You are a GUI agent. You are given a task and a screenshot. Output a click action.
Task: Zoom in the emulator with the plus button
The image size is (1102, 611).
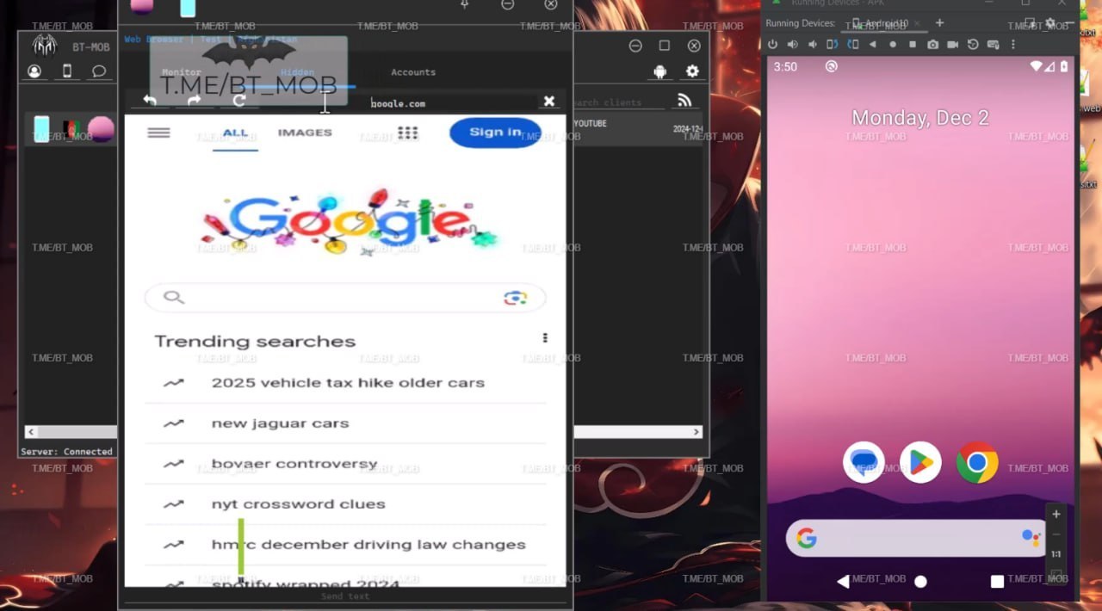[1056, 514]
